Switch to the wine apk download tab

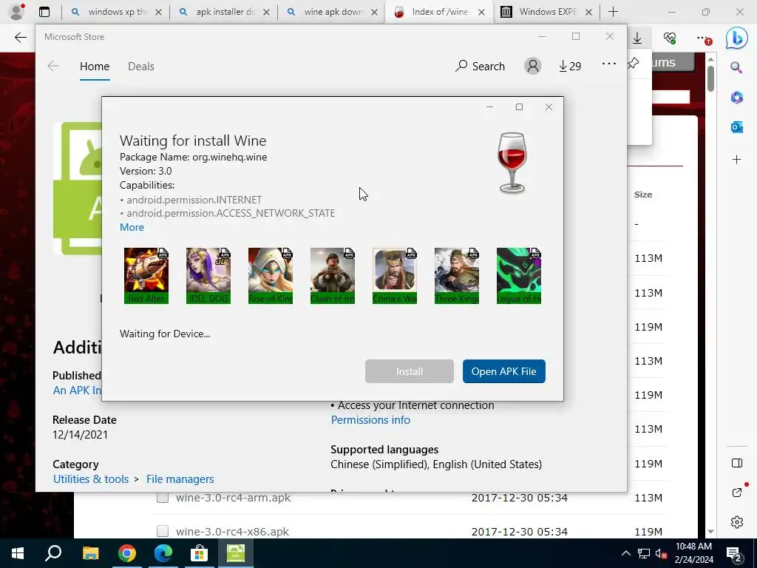point(332,12)
